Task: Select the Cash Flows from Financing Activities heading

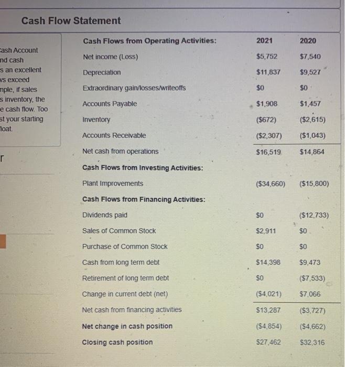Action: [x=144, y=200]
